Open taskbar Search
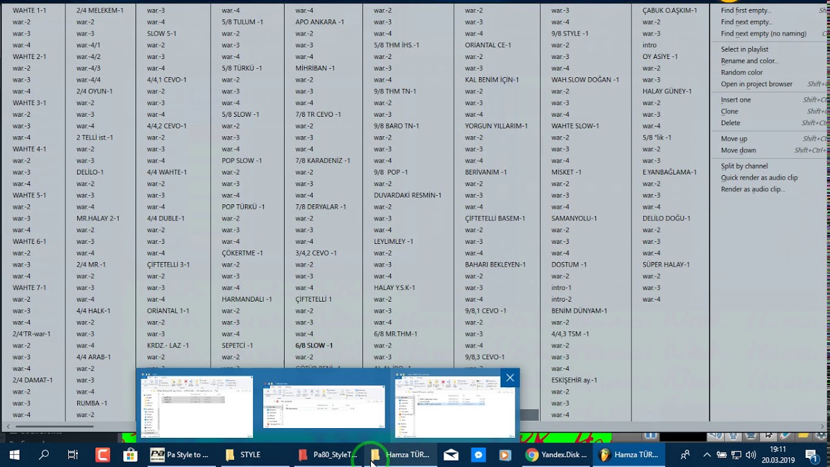 coord(43,455)
